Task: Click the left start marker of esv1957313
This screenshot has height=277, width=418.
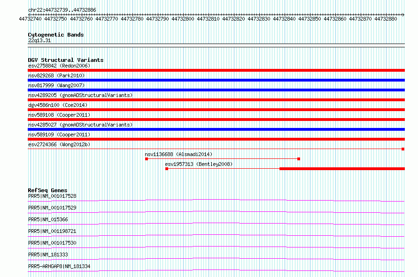Action: tap(167, 169)
